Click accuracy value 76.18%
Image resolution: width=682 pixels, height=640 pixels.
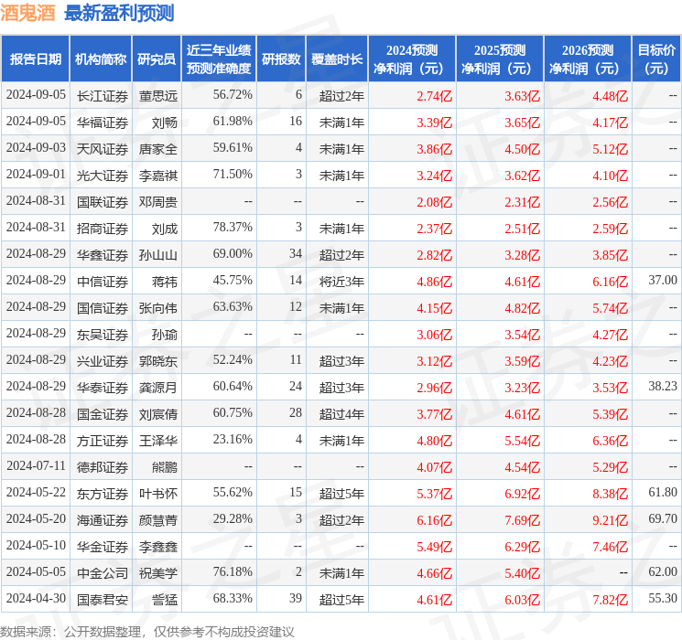tap(233, 571)
